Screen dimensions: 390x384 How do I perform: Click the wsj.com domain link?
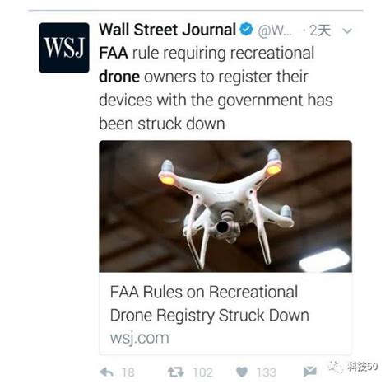coord(139,338)
